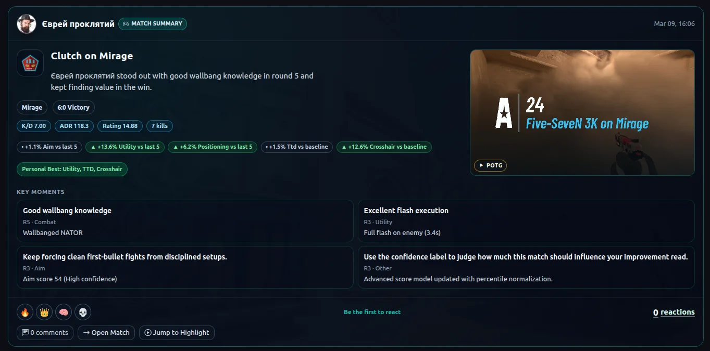Click the Utility vs last 5 stat chip

click(x=125, y=147)
